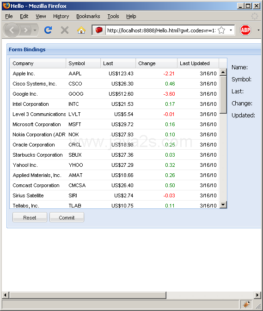Image resolution: width=263 pixels, height=311 pixels.
Task: Click the grid scrollbar down arrow
Action: pos(223,205)
